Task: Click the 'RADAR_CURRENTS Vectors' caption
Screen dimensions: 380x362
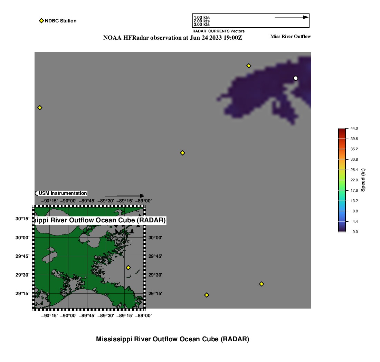Action: [x=218, y=31]
